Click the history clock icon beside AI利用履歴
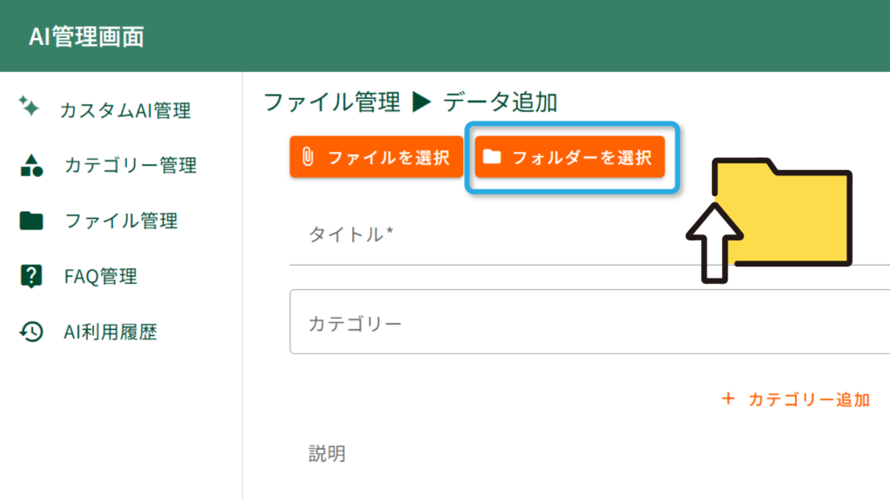 (x=30, y=332)
